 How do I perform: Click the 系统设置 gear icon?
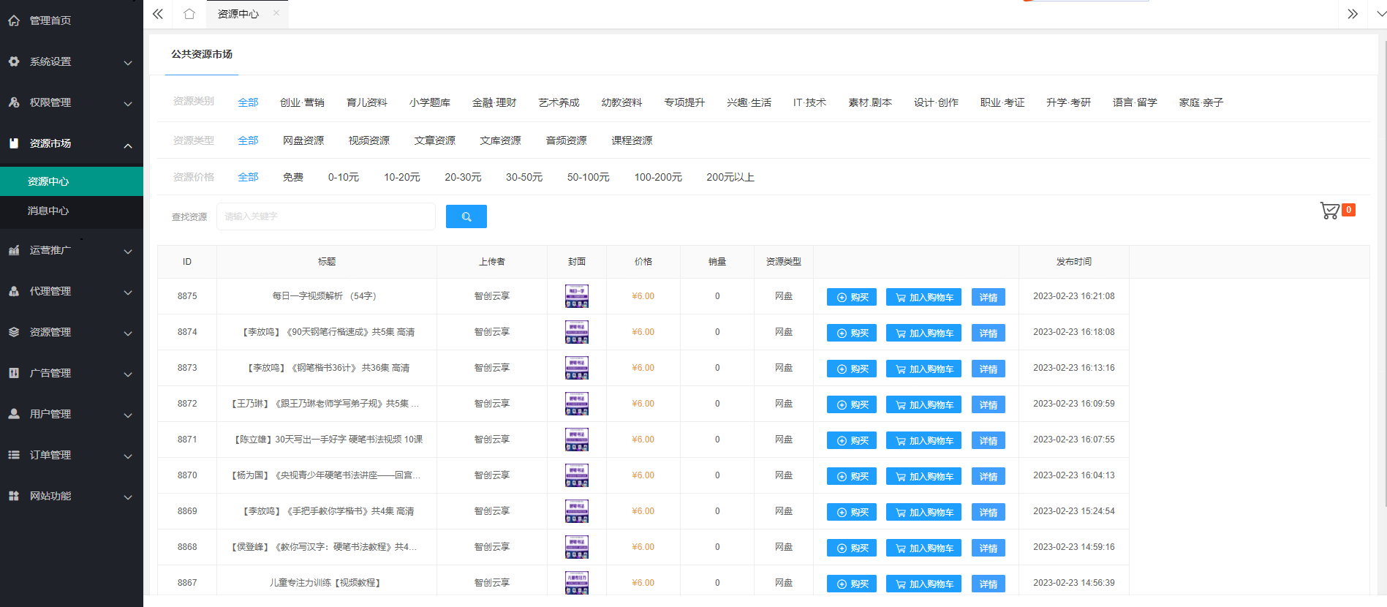(14, 61)
